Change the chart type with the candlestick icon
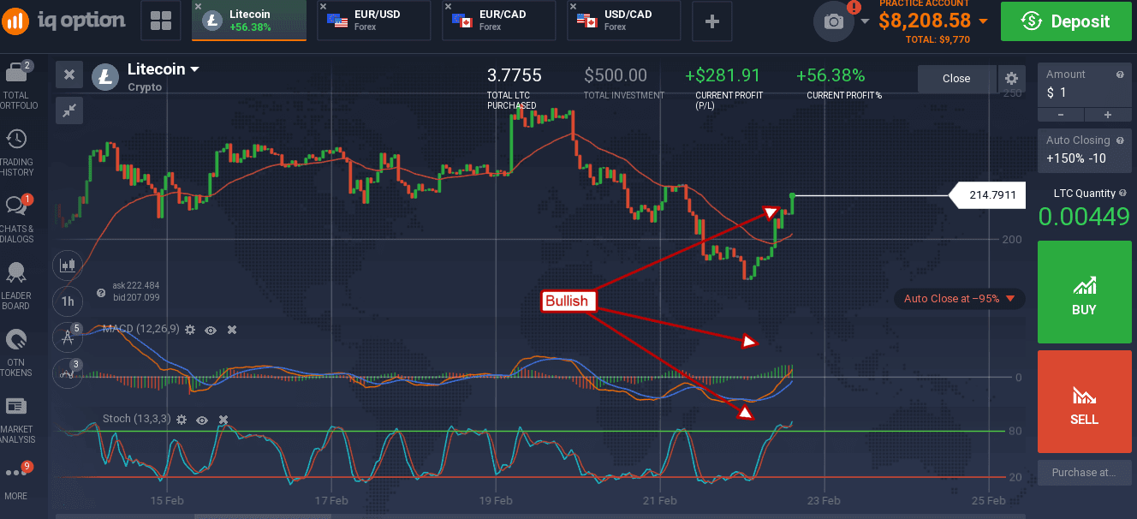Image resolution: width=1137 pixels, height=519 pixels. point(67,265)
